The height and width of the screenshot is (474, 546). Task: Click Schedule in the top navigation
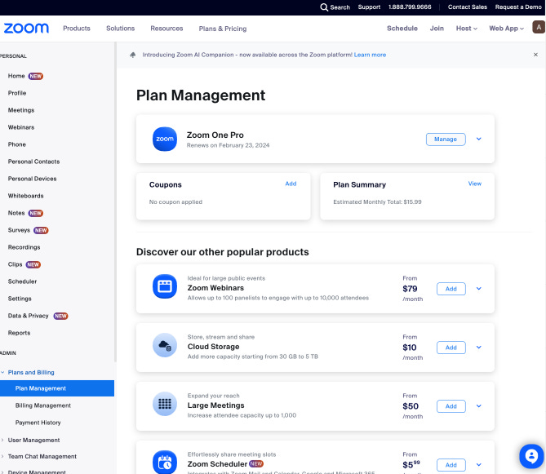point(402,29)
